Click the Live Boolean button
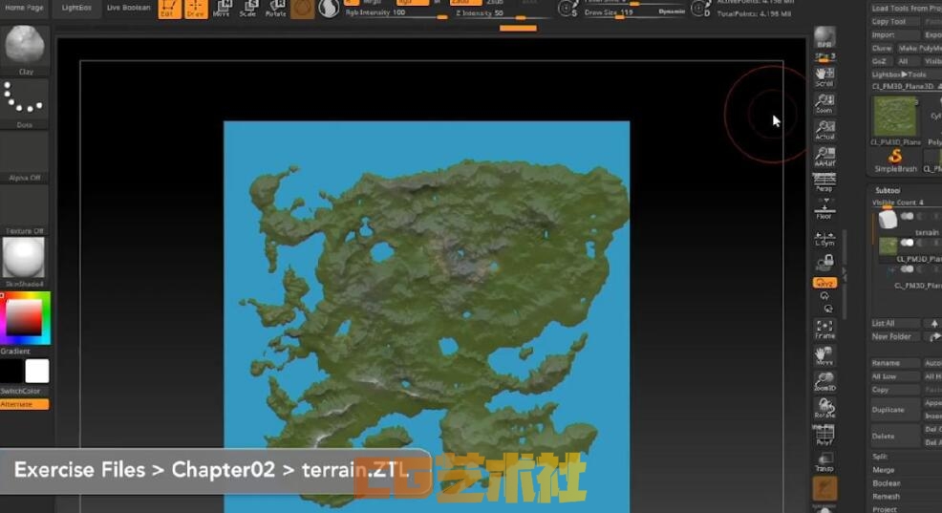This screenshot has height=513, width=942. click(129, 8)
